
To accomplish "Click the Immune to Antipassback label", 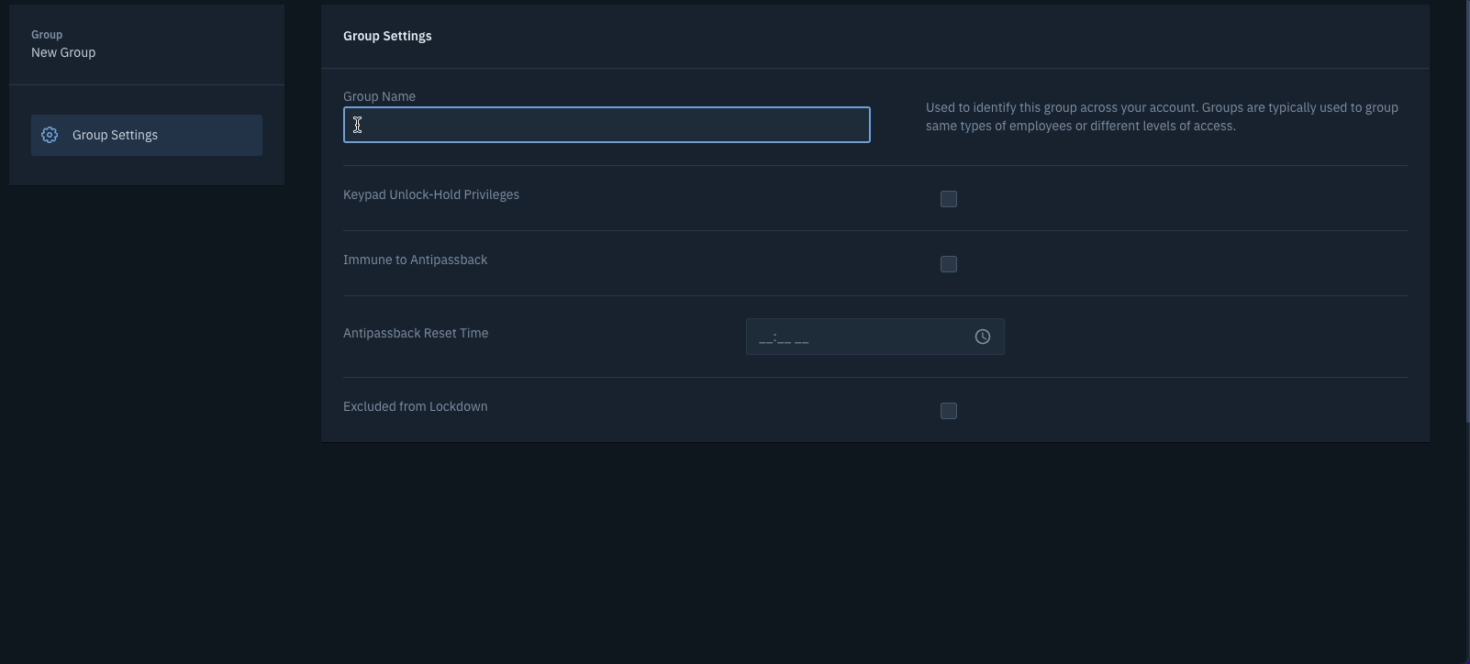I will click(415, 260).
